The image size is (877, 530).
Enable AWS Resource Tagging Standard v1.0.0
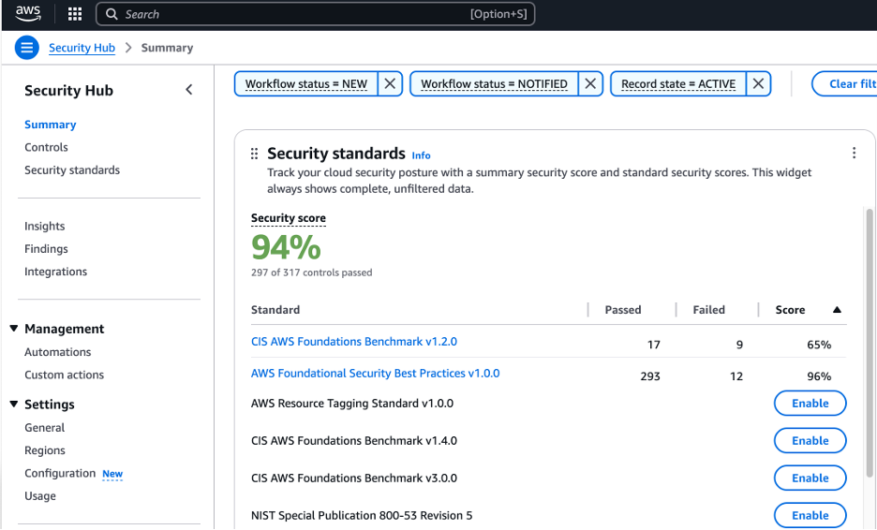pyautogui.click(x=810, y=403)
